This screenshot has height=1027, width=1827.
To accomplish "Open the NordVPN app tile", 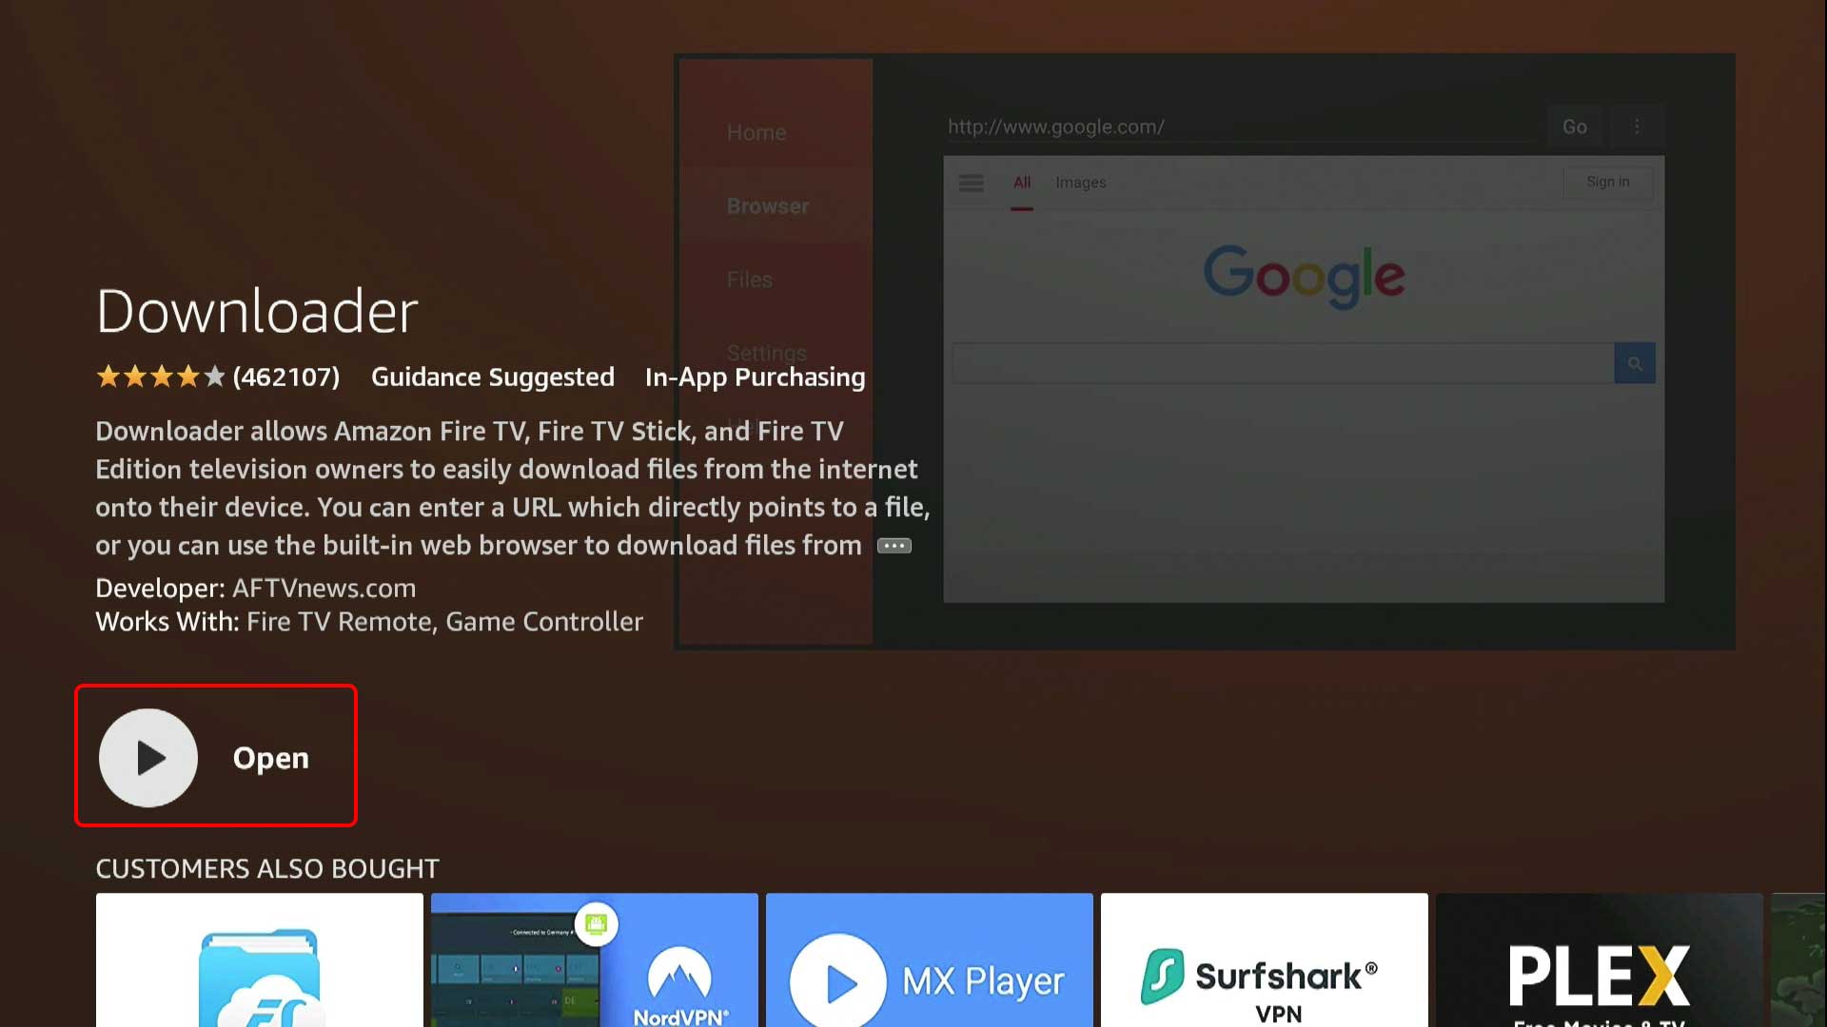I will pyautogui.click(x=594, y=960).
